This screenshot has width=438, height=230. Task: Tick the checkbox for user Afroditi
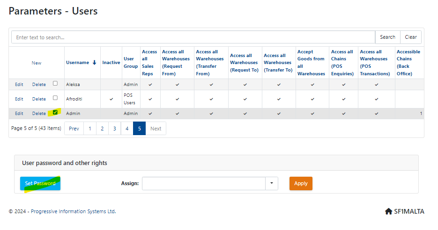point(55,98)
